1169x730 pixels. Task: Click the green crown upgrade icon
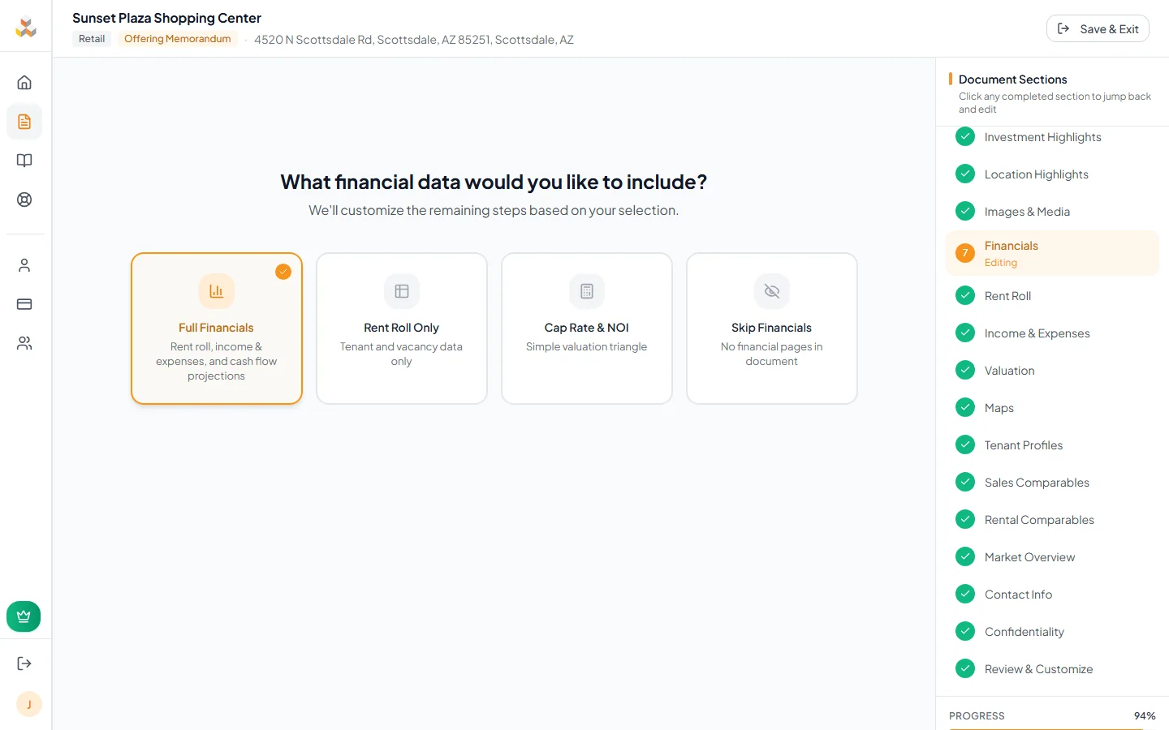[x=24, y=616]
